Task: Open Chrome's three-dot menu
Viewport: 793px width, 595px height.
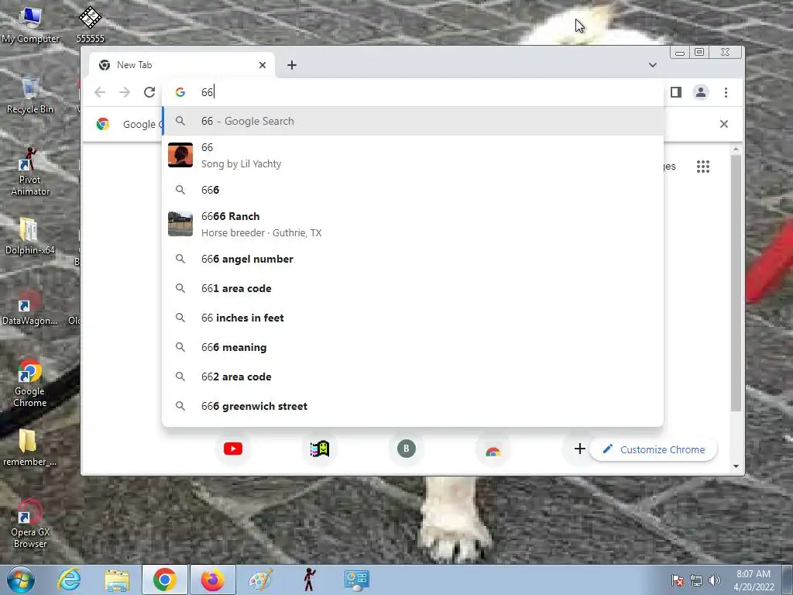Action: [726, 92]
